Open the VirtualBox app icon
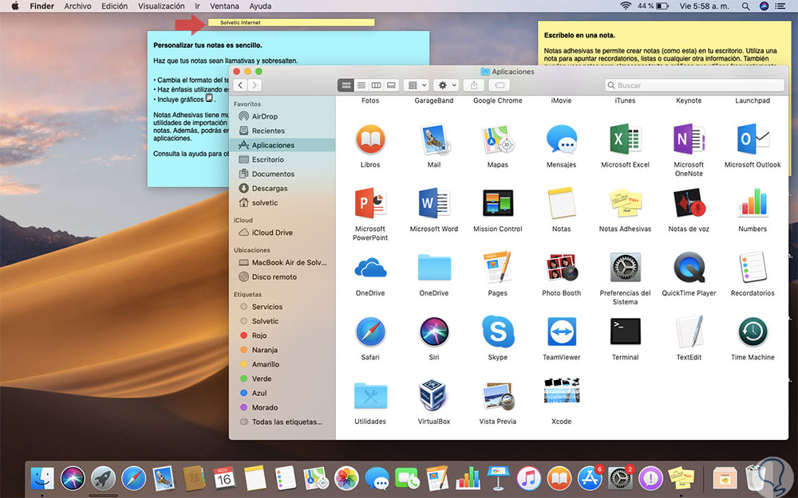The height and width of the screenshot is (498, 798). coord(434,396)
